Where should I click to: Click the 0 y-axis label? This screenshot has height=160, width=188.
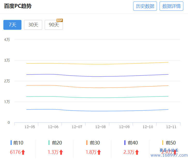9,122
